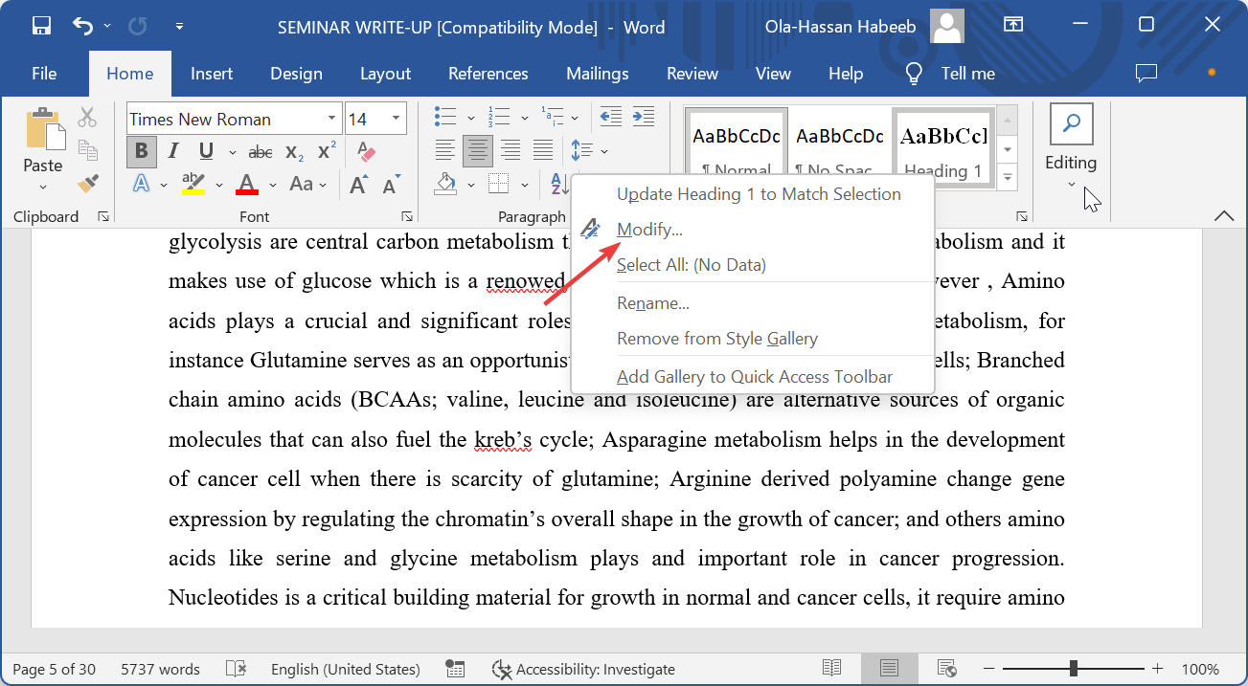Open Change Case dropdown

(x=308, y=184)
